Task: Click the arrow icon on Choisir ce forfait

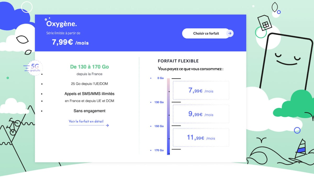Action: (230, 33)
